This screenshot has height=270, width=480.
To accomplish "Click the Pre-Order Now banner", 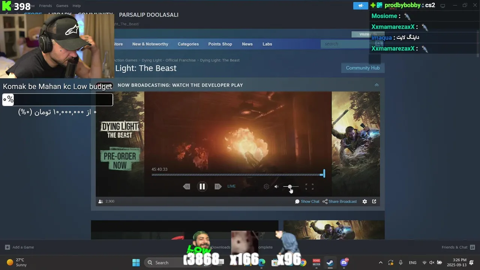I will 120,160.
